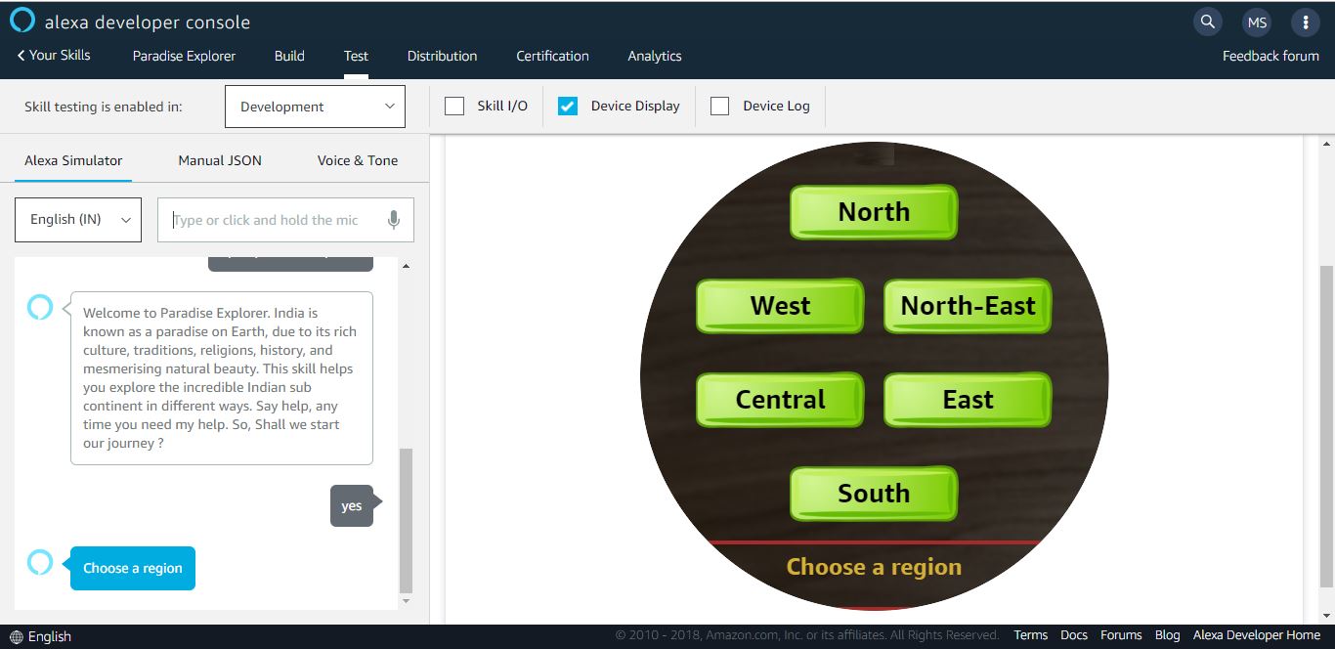Go to the Distribution tab

coord(443,56)
